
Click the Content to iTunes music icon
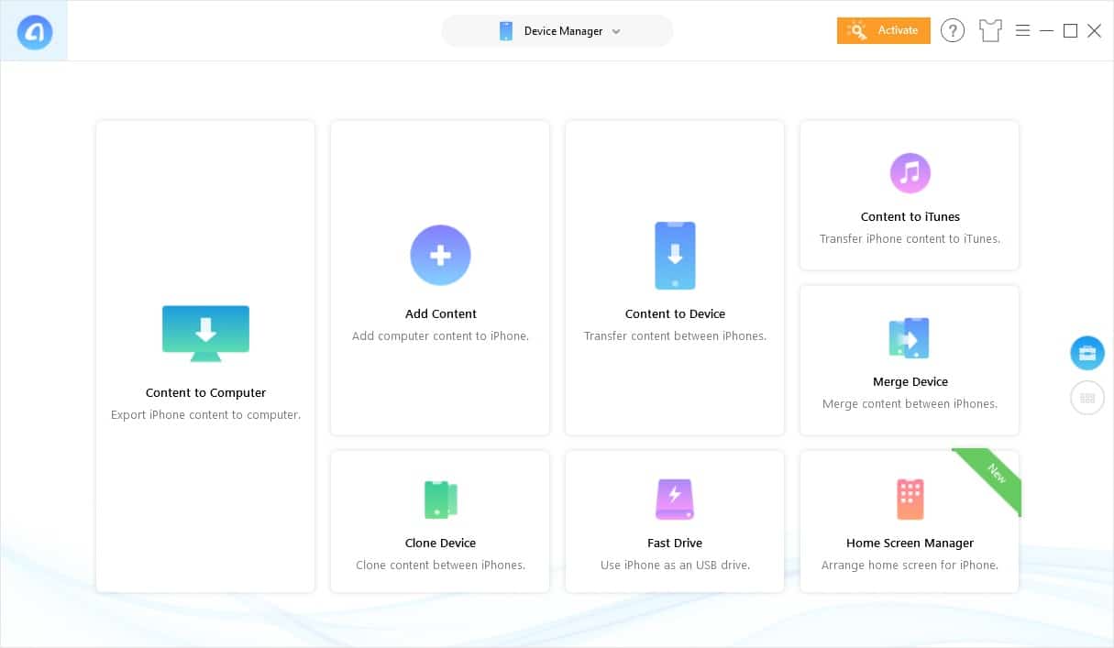pyautogui.click(x=910, y=172)
